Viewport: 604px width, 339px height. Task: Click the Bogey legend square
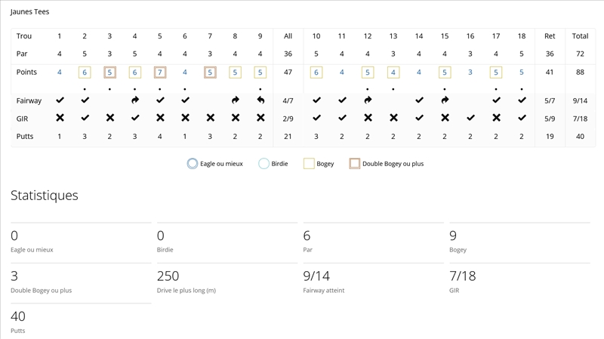coord(308,163)
